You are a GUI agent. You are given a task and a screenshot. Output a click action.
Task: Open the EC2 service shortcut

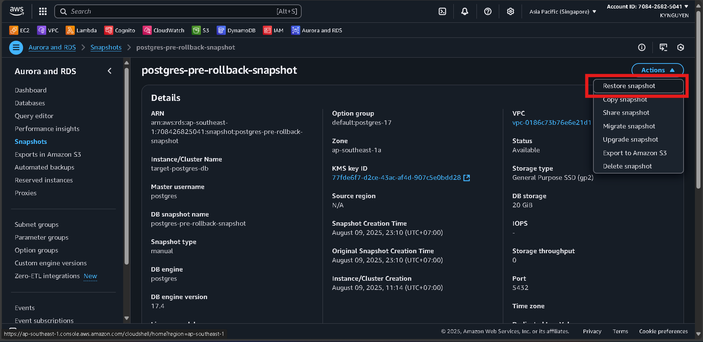19,30
